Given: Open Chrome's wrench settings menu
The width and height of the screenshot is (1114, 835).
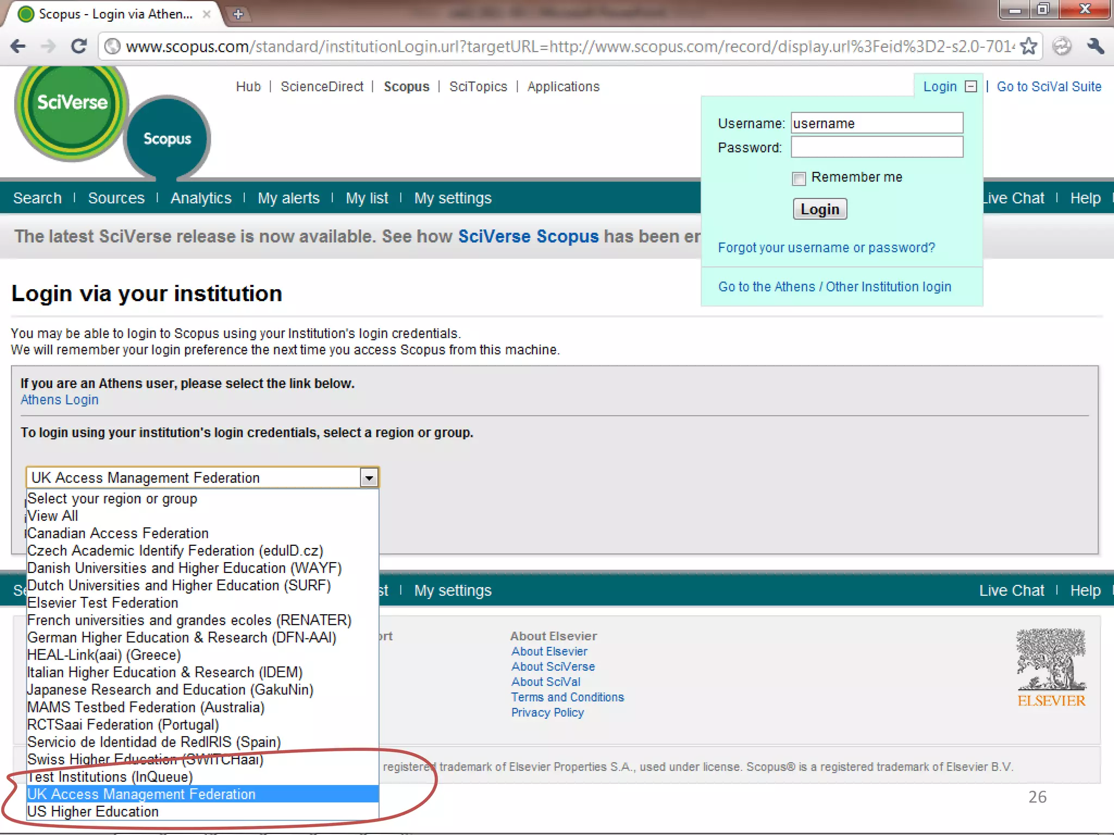Looking at the screenshot, I should pos(1095,46).
